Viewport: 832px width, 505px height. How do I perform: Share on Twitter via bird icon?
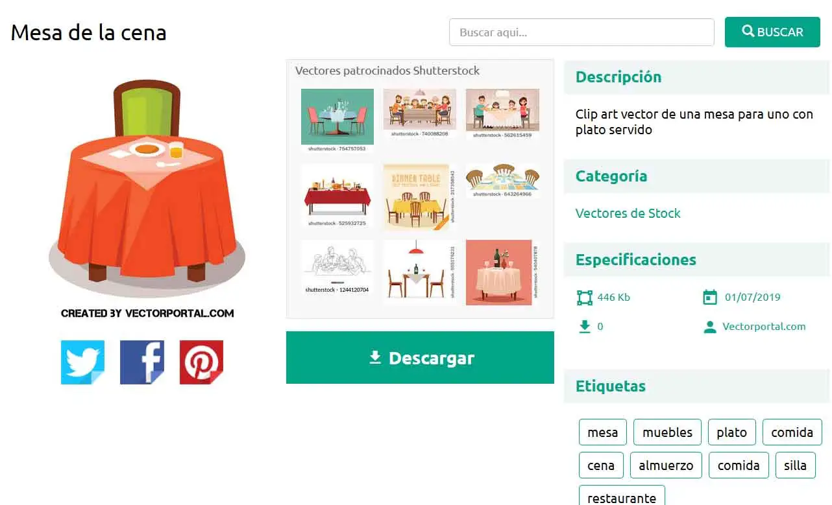[x=82, y=362]
